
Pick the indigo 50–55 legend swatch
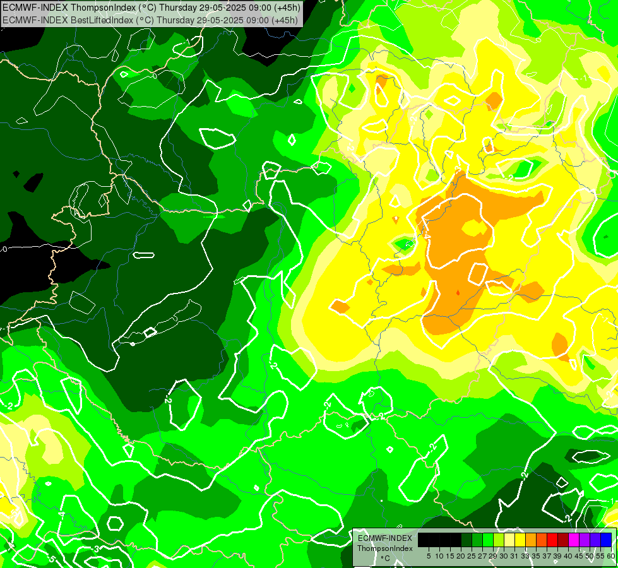pyautogui.click(x=595, y=540)
